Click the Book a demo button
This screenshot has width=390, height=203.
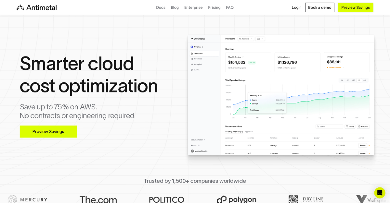320,7
